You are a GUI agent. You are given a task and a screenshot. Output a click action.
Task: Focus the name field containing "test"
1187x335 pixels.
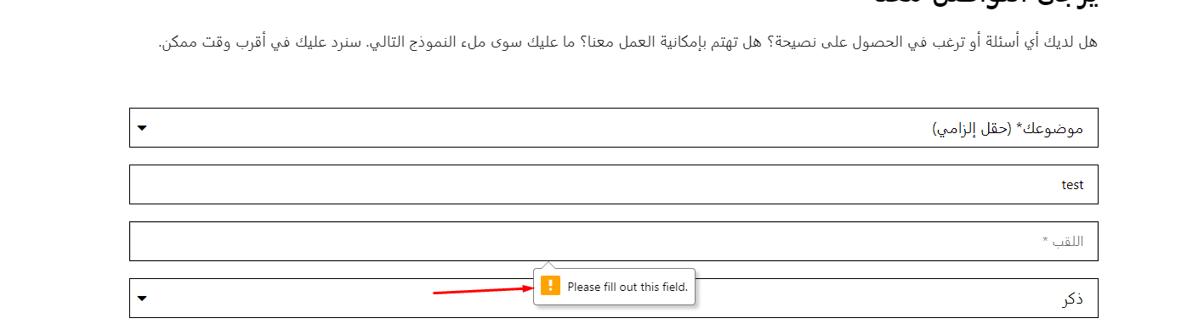(614, 184)
